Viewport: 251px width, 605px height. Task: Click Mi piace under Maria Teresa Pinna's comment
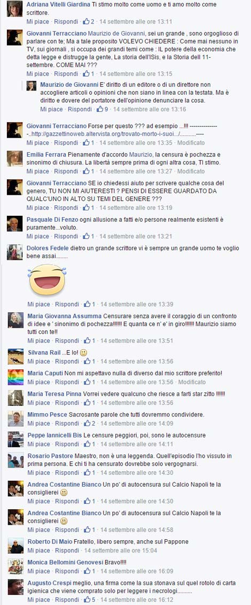pos(39,403)
